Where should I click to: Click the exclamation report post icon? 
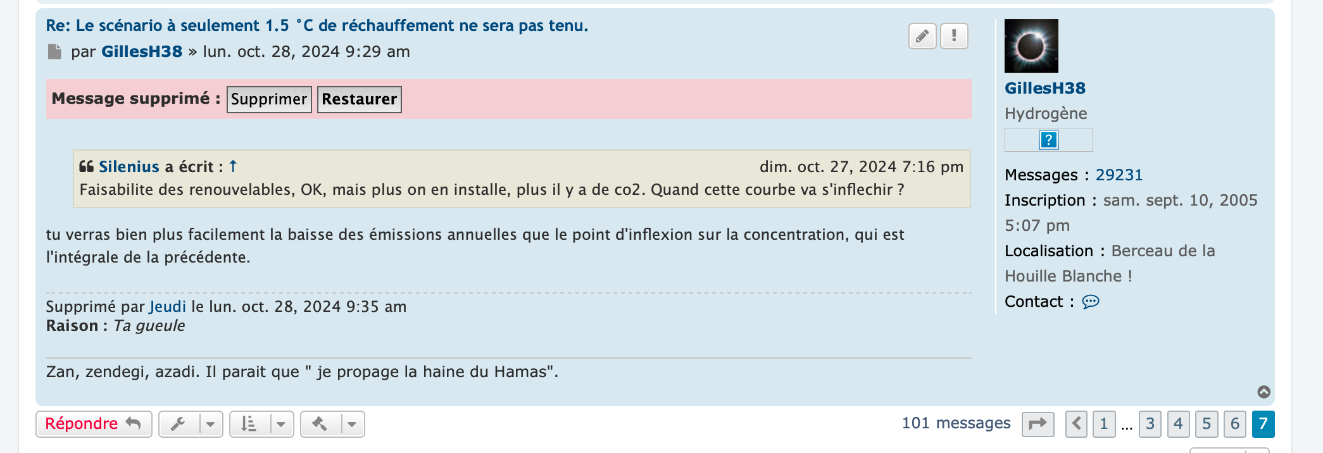click(x=953, y=36)
